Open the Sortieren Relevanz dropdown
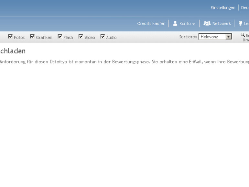The image size is (249, 187). pos(215,37)
